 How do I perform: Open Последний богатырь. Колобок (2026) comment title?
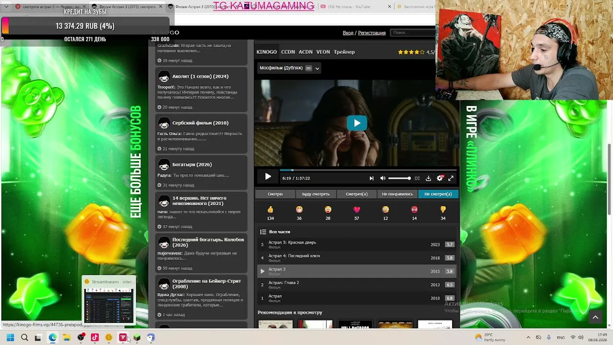(208, 242)
